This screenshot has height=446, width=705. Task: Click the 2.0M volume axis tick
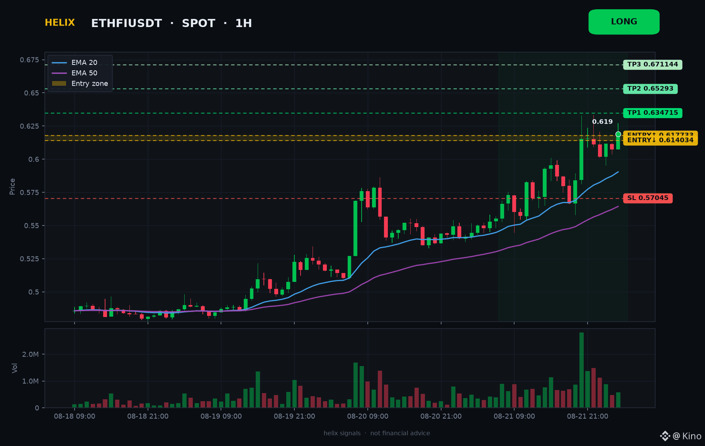click(x=31, y=354)
